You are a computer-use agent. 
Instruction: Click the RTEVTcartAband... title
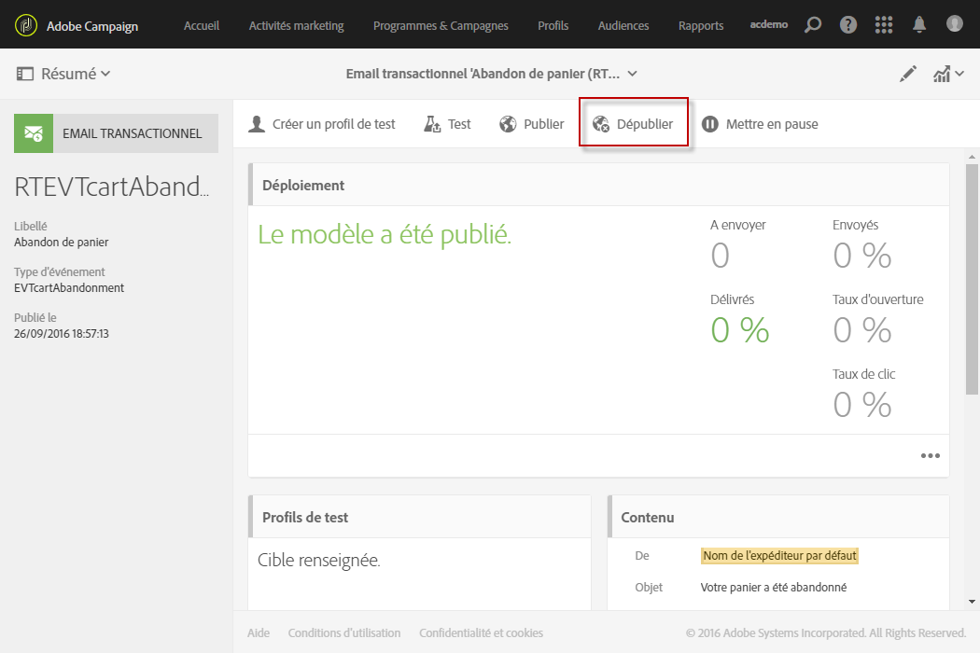pyautogui.click(x=112, y=187)
